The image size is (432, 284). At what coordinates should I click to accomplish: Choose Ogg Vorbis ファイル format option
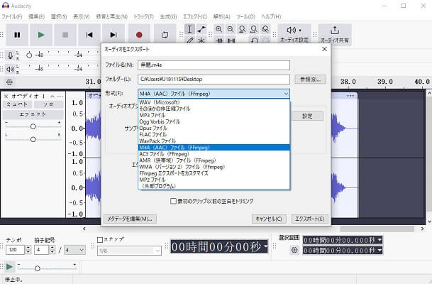[x=214, y=121]
